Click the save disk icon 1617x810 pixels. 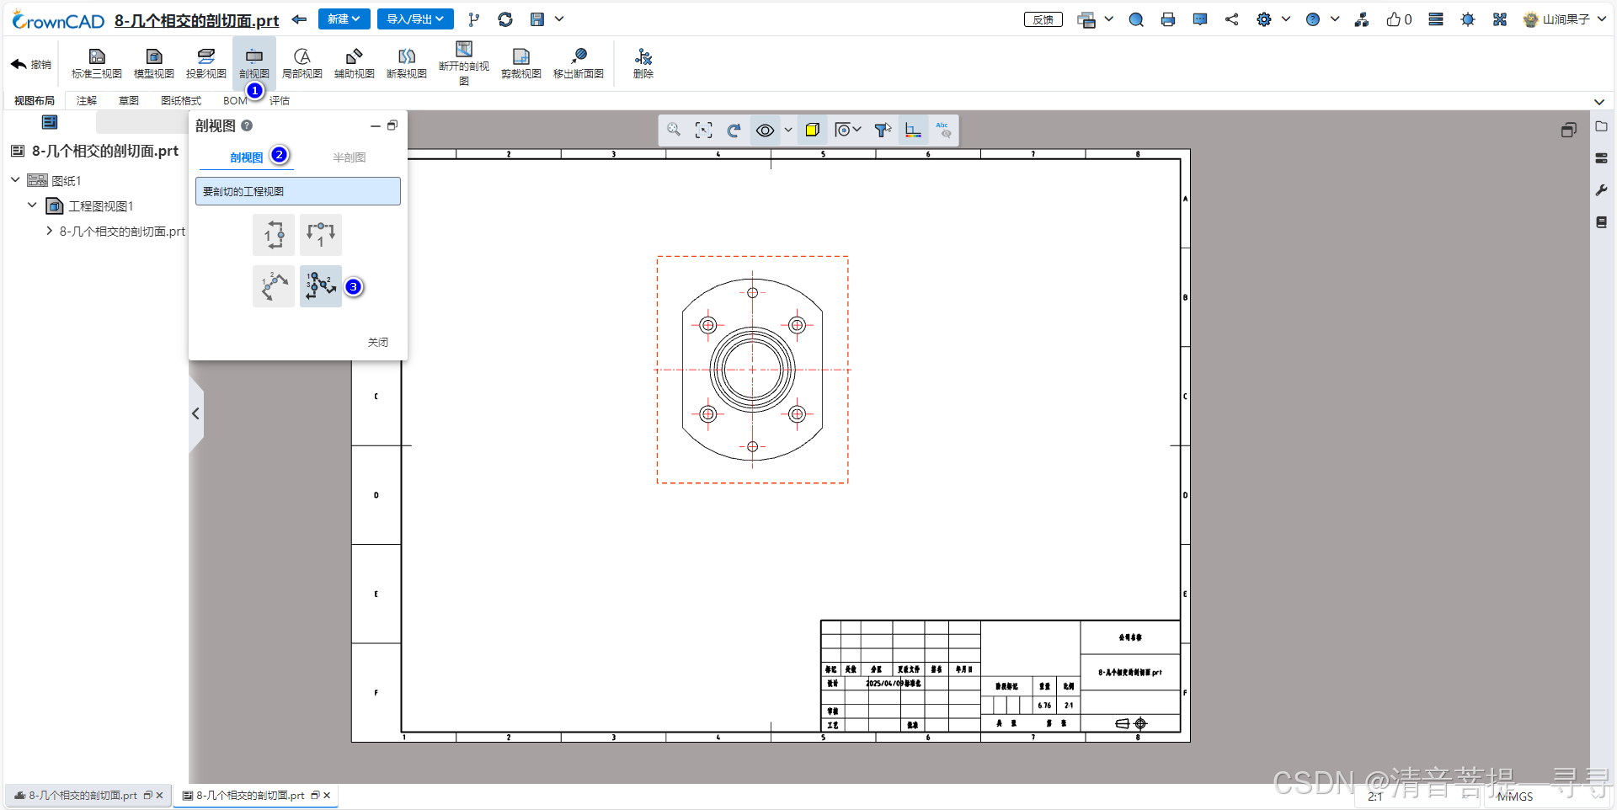537,19
